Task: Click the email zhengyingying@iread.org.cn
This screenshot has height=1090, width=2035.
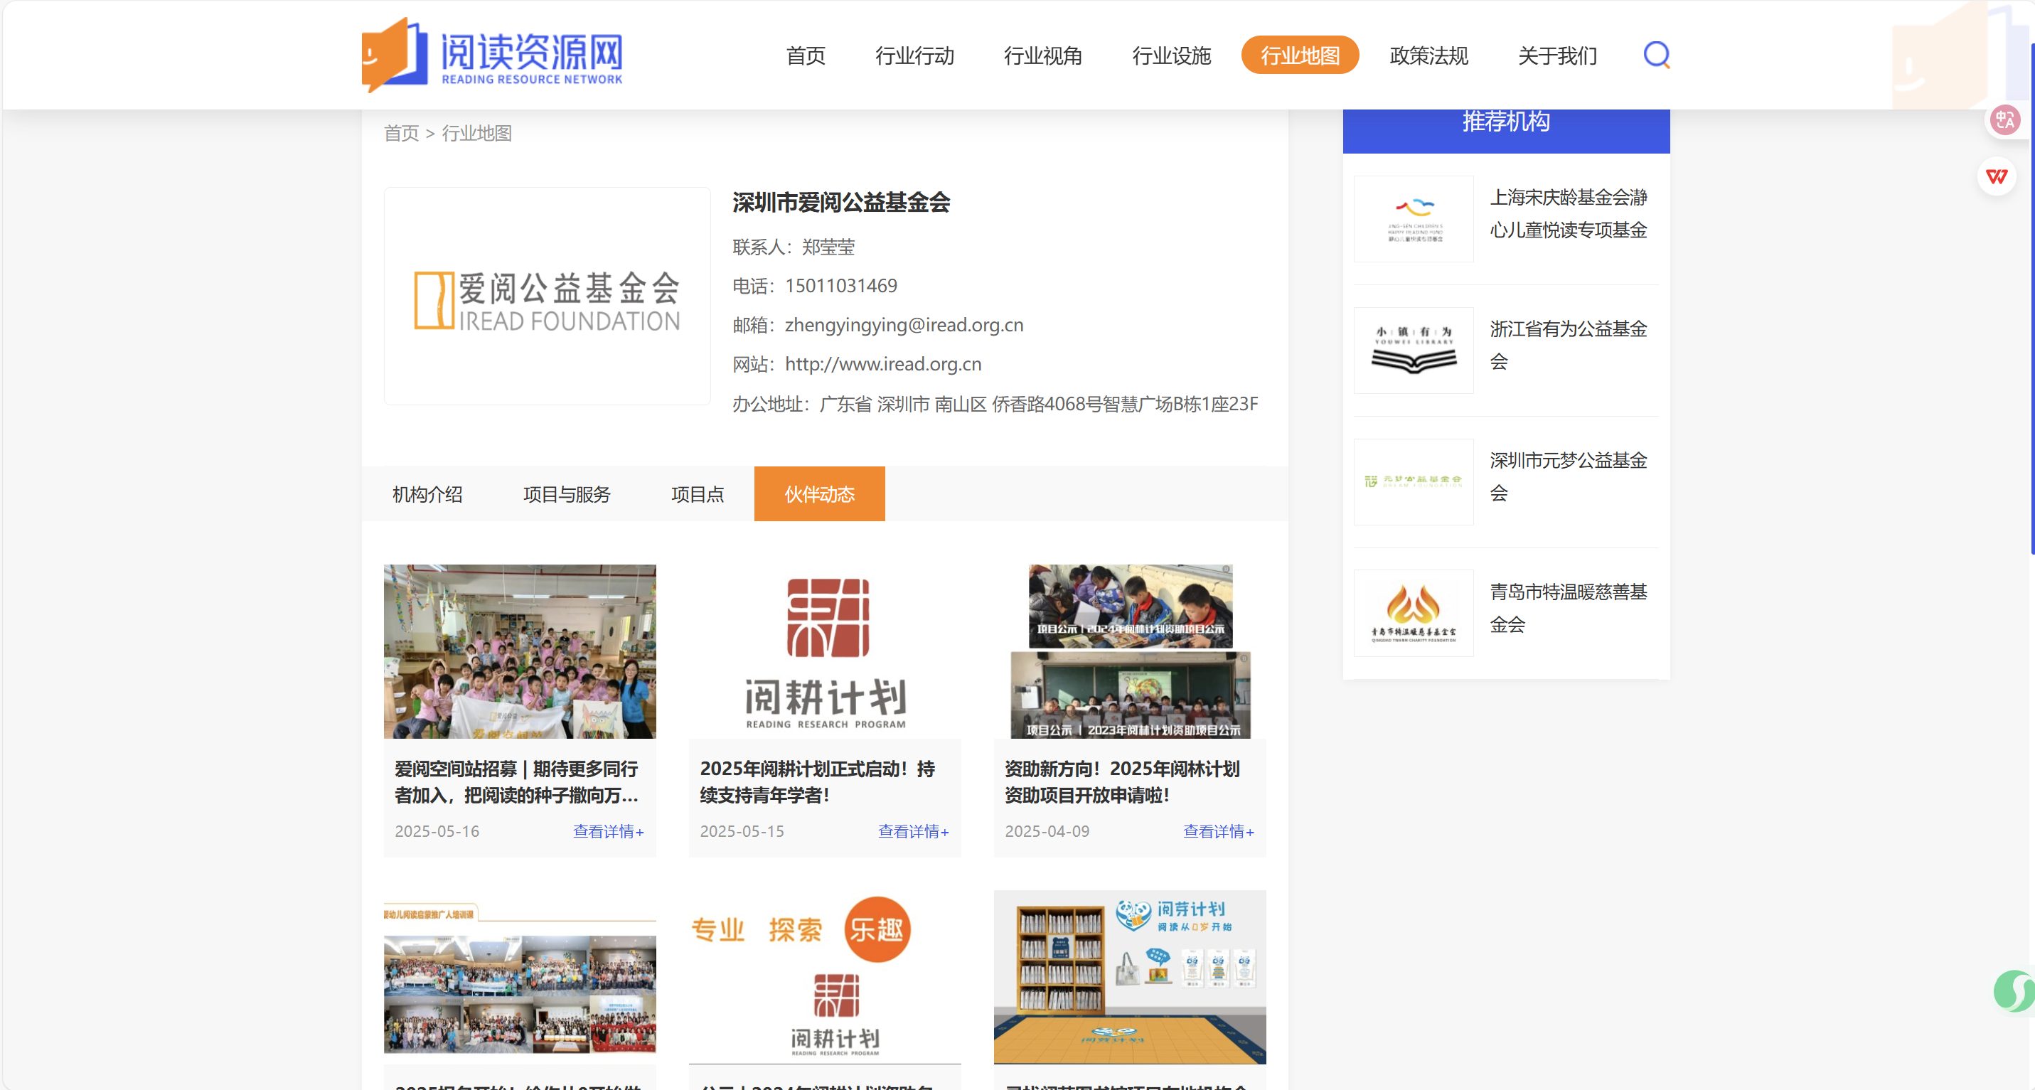Action: tap(904, 326)
